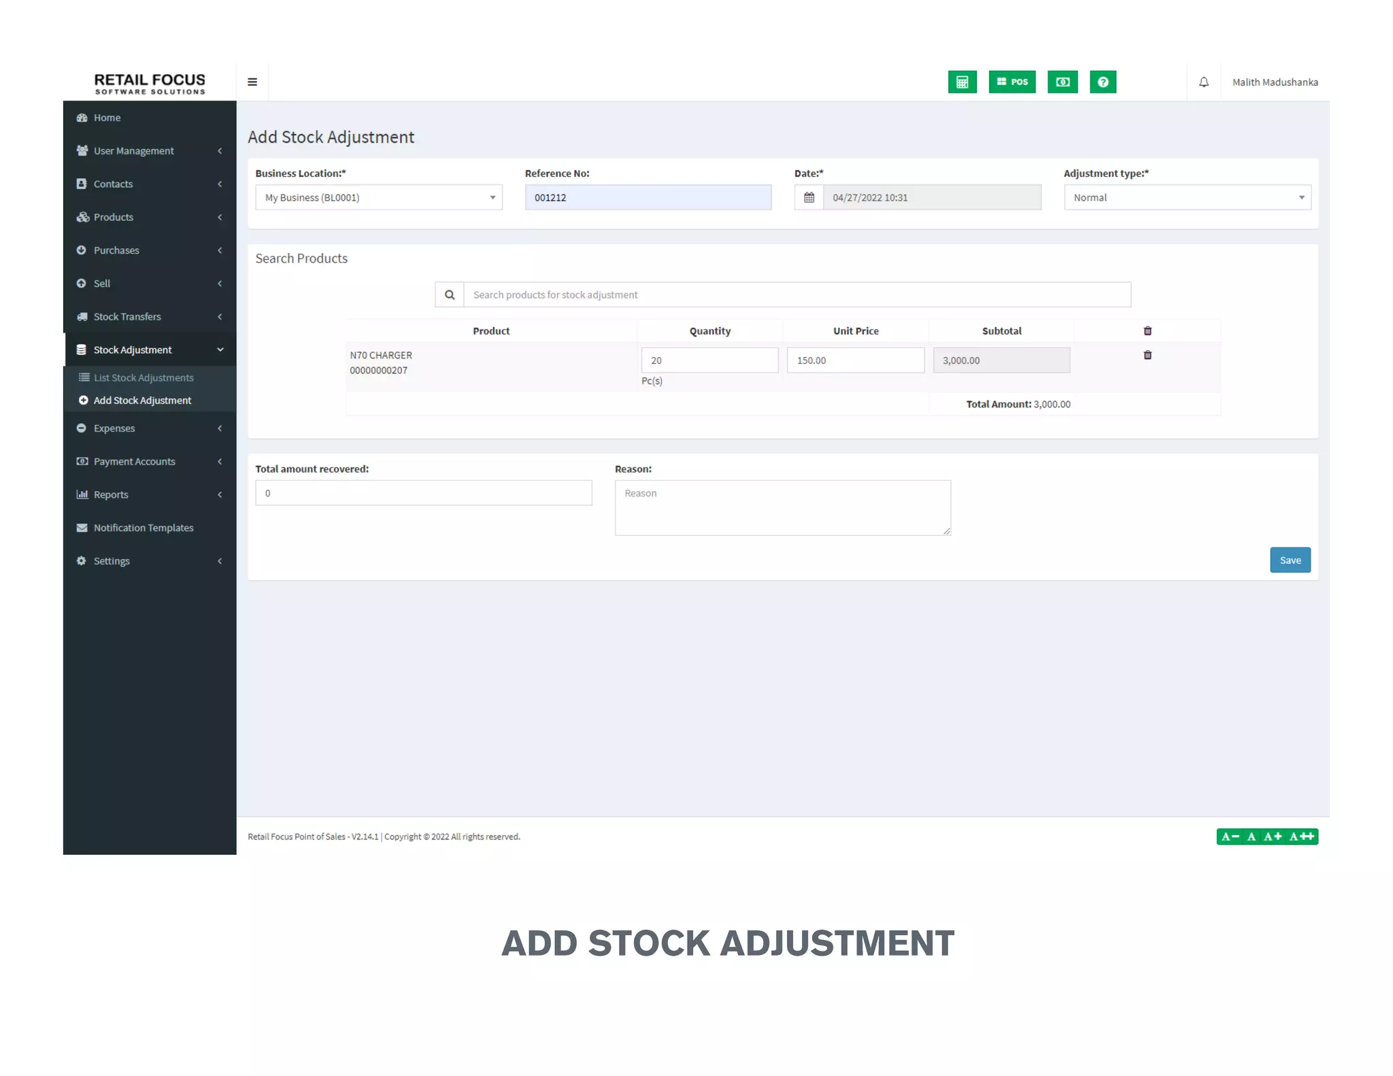The width and height of the screenshot is (1393, 1076).
Task: Click the N70 CHARGER product name
Action: point(381,356)
